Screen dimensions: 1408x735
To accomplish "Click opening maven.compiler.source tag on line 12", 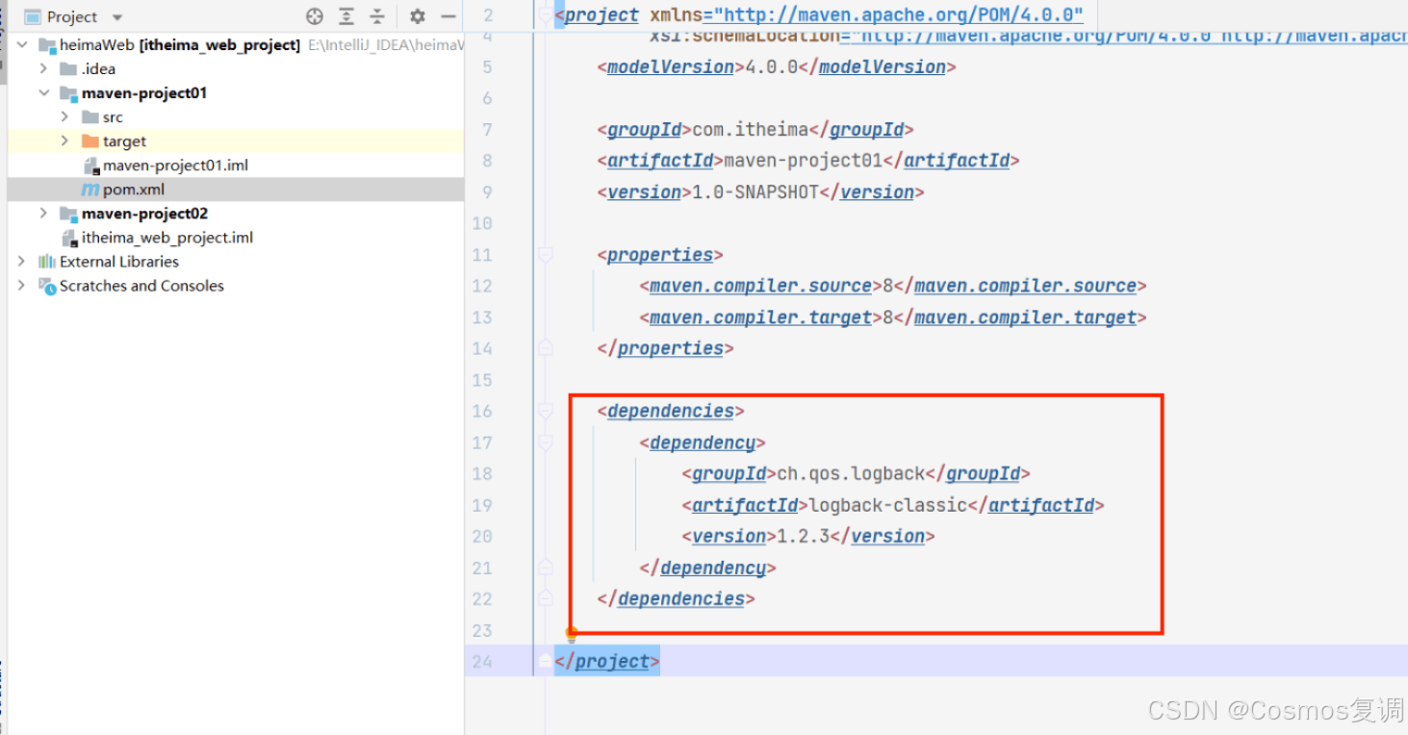I will tap(761, 286).
